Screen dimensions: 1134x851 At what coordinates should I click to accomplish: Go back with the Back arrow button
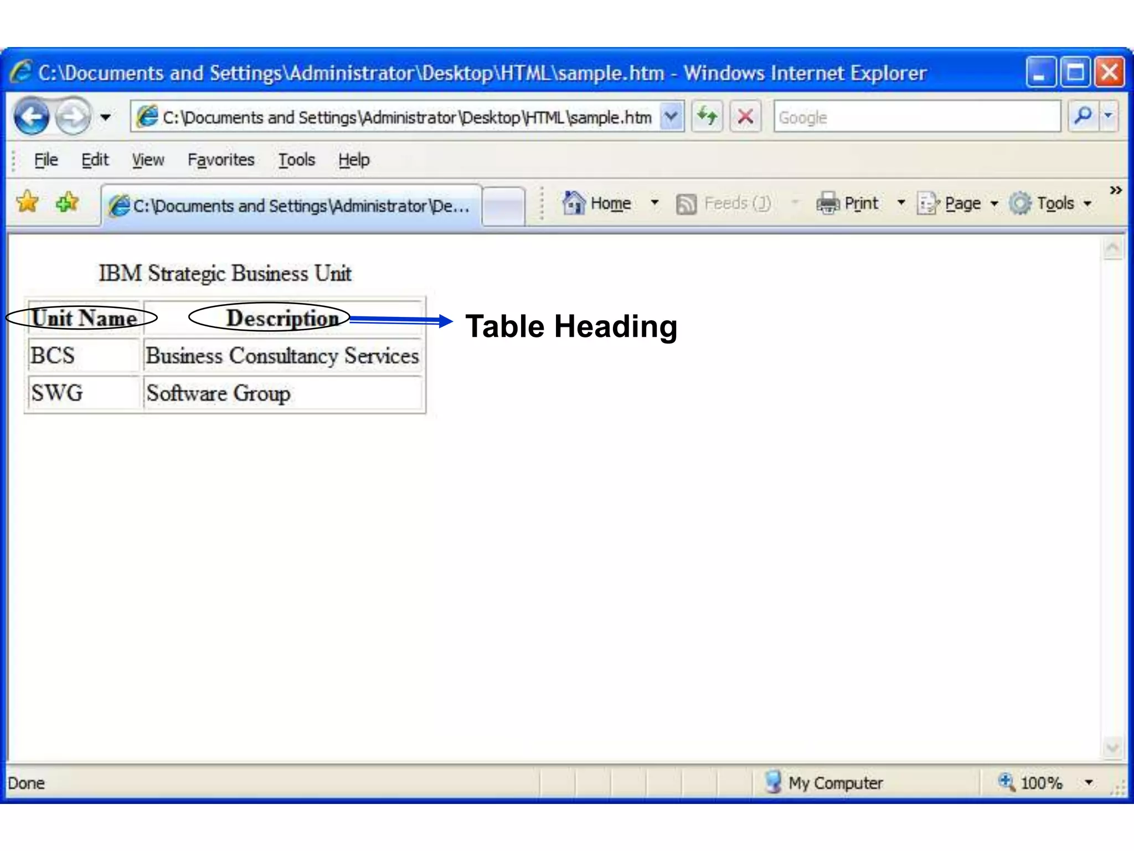pos(32,117)
